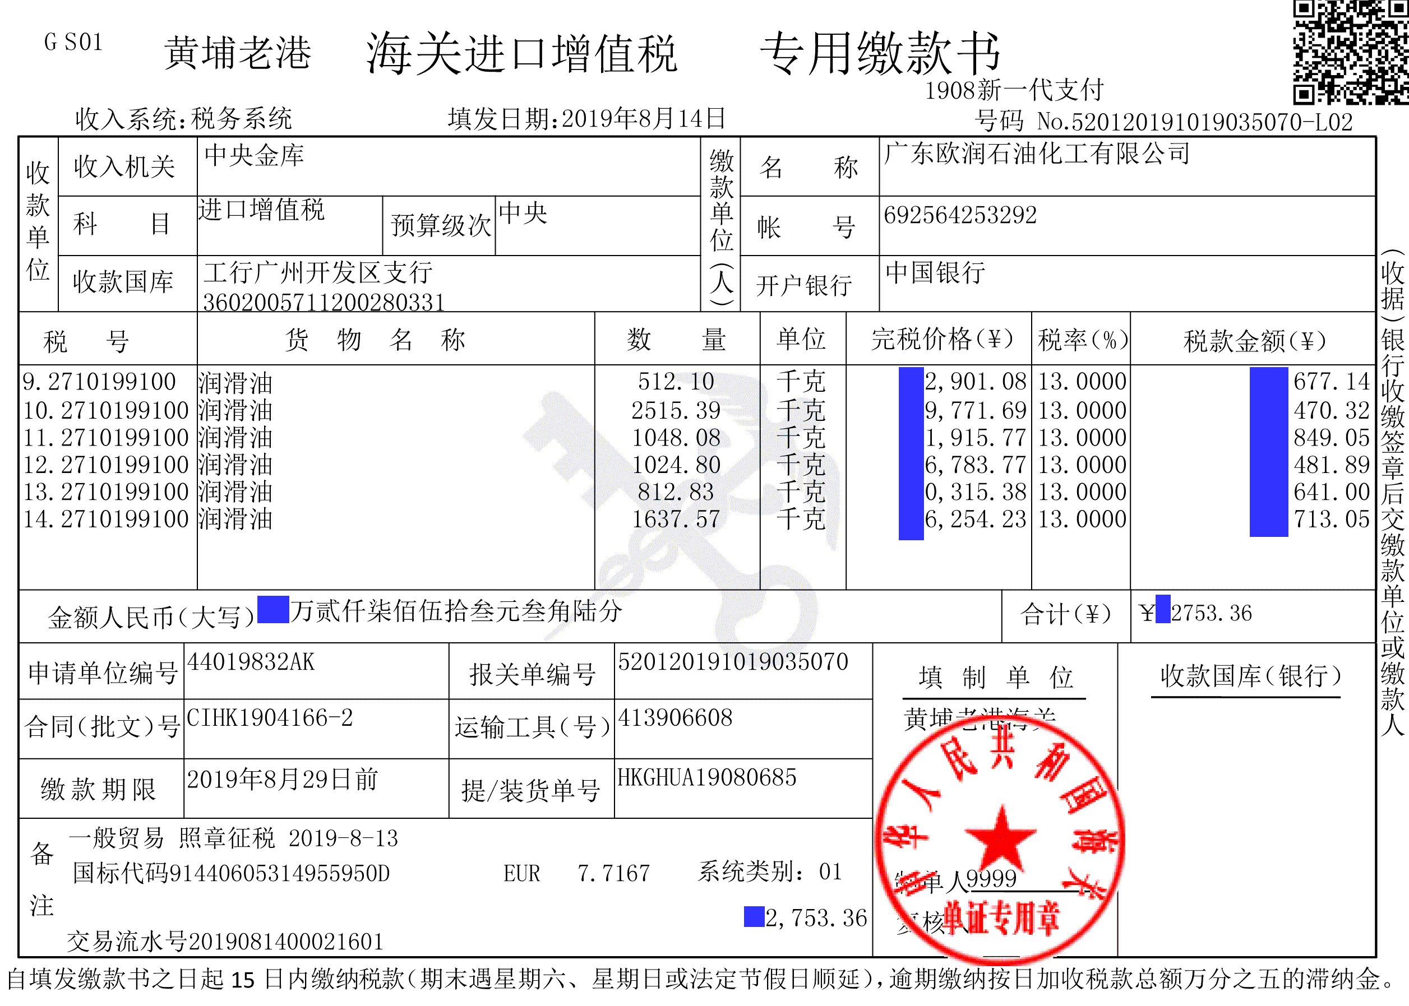This screenshot has height=1006, width=1409.
Task: Click the blue square beside 2,753.36 in remarks
Action: pyautogui.click(x=754, y=917)
